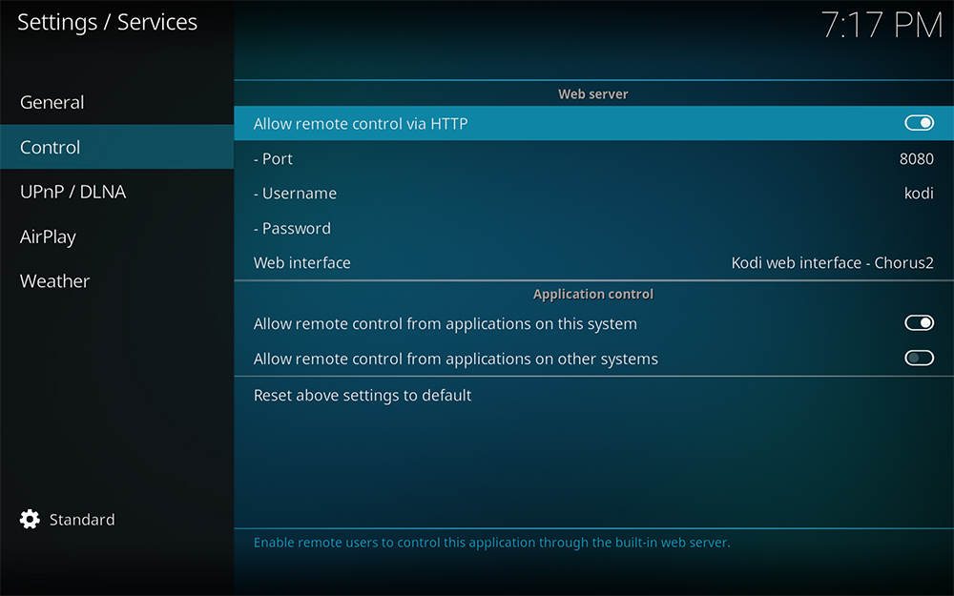Disable remote control via HTTP
This screenshot has height=596, width=954.
click(x=919, y=123)
